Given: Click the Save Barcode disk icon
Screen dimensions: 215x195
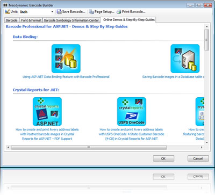Looking at the screenshot, I should [59, 12].
